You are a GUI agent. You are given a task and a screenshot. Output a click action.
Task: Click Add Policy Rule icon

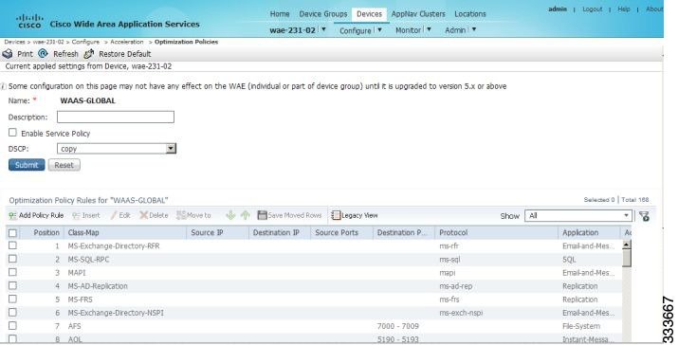tap(12, 215)
